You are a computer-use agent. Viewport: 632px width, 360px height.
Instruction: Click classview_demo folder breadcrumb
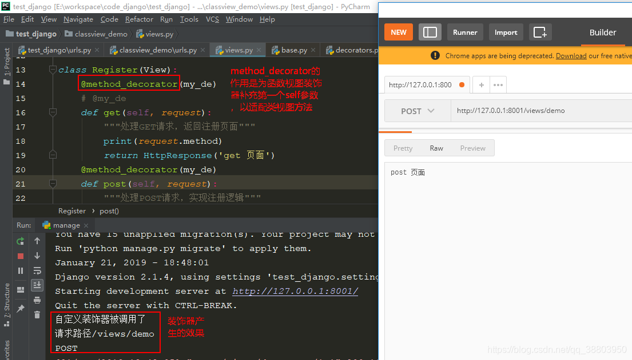(x=96, y=34)
